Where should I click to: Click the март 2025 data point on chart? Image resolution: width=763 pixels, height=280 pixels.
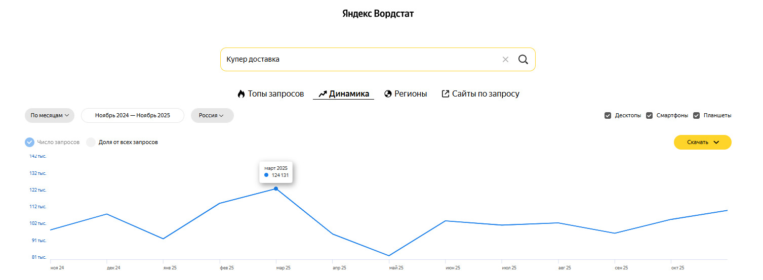(x=276, y=189)
